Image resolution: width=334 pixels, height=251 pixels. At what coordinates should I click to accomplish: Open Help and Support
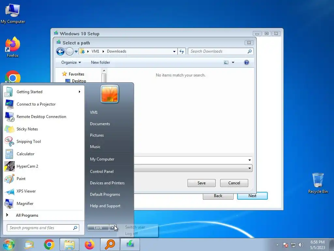pyautogui.click(x=105, y=206)
